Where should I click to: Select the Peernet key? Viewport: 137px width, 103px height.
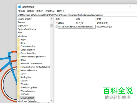(22, 22)
